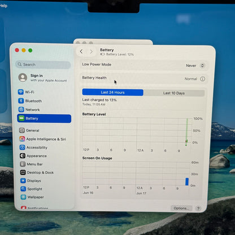The image size is (235, 235).
Task: Open the Wi-Fi settings icon
Action: (x=21, y=92)
